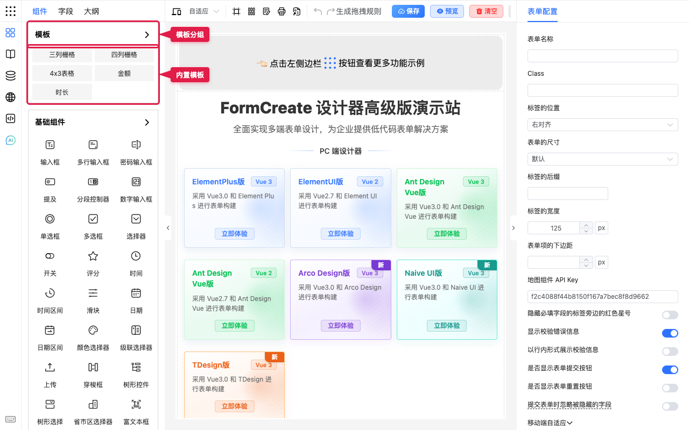The width and height of the screenshot is (689, 430).
Task: Click the 预览 preview button
Action: [447, 11]
